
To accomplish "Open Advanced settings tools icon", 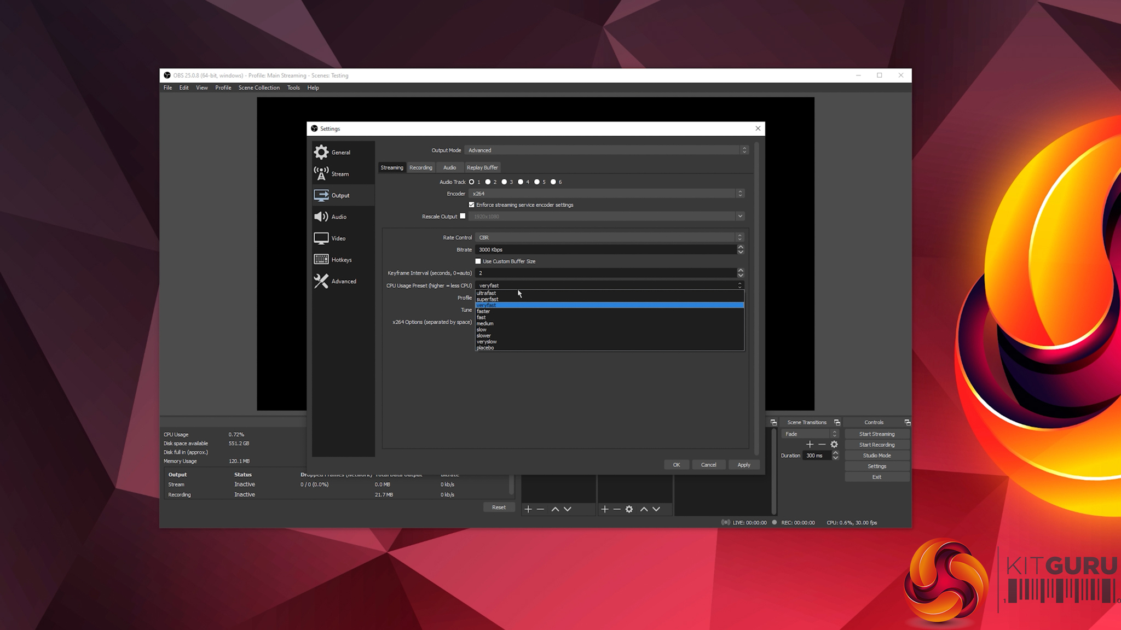I will (x=321, y=281).
